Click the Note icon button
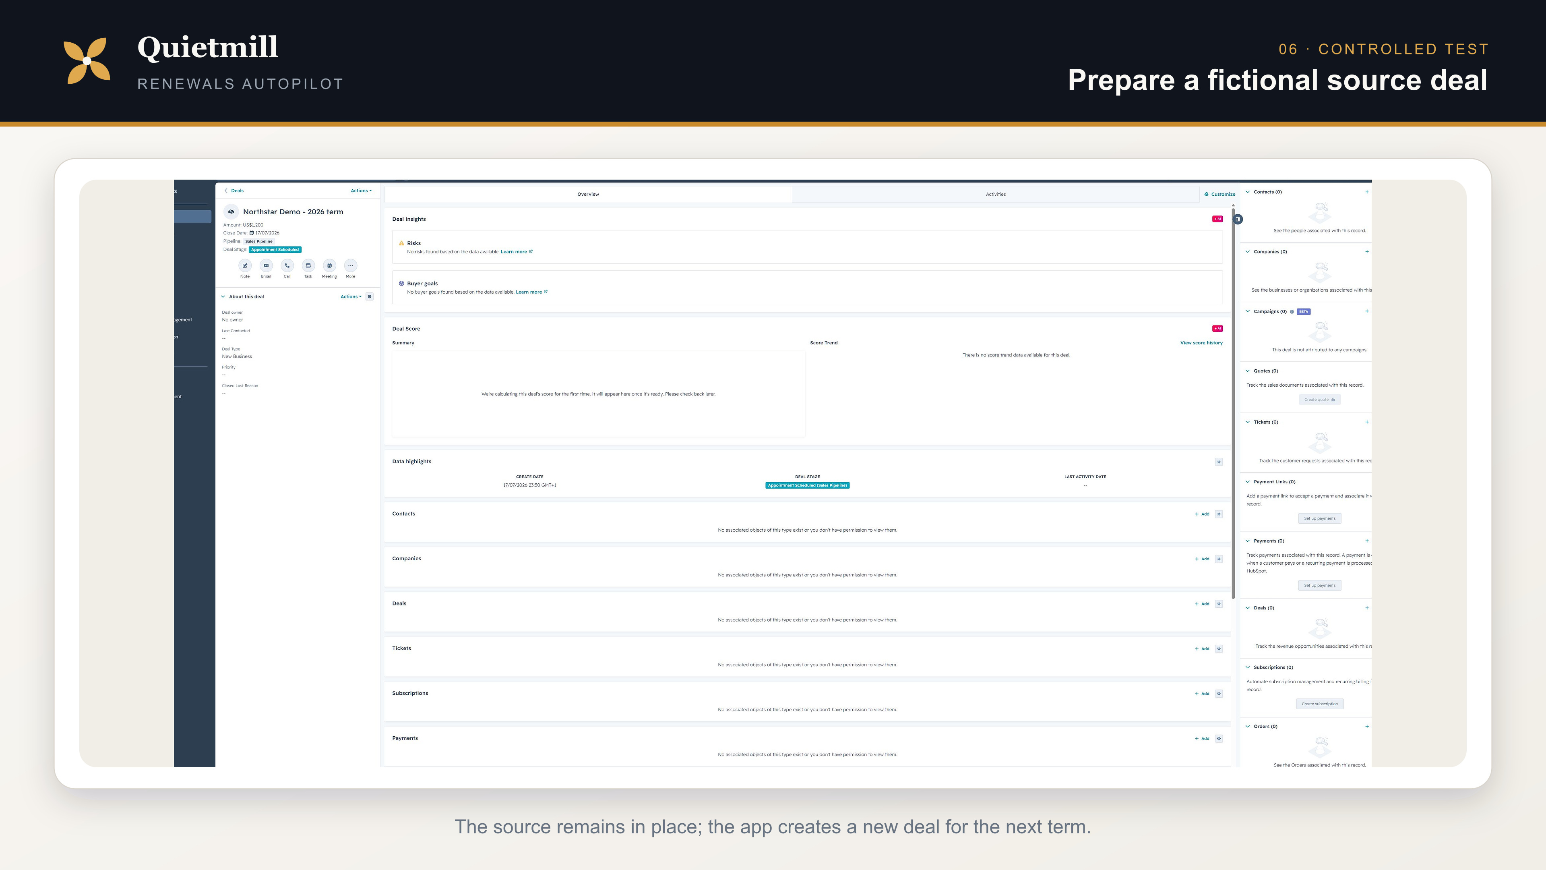Image resolution: width=1546 pixels, height=870 pixels. (245, 265)
